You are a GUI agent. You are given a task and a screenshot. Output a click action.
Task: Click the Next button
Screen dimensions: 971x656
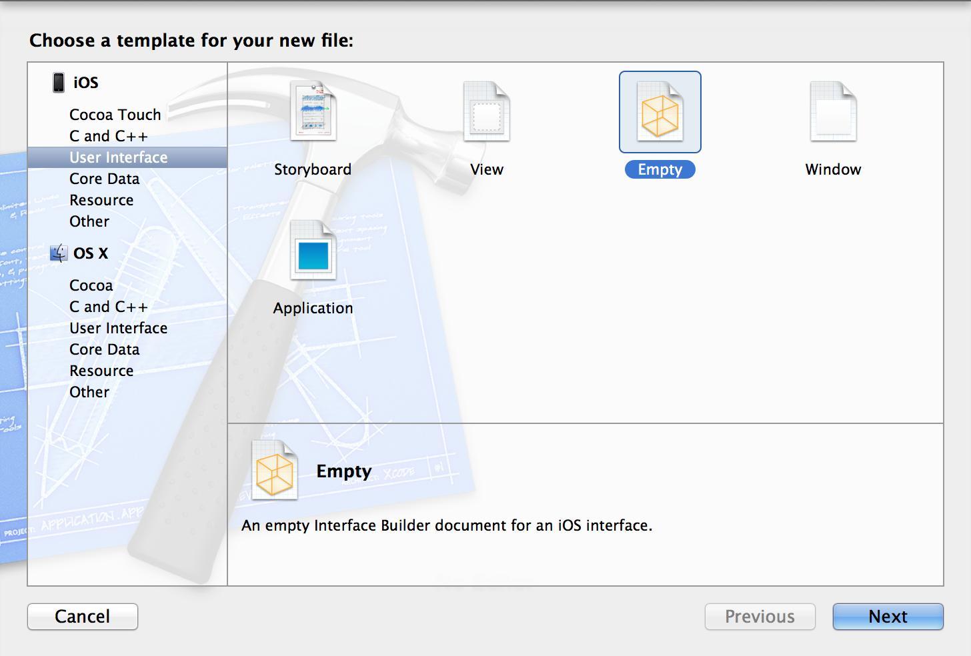[x=888, y=617]
